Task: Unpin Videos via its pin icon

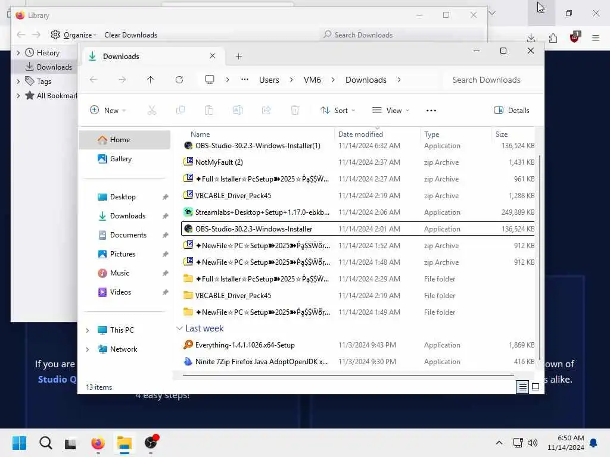Action: coord(166,292)
